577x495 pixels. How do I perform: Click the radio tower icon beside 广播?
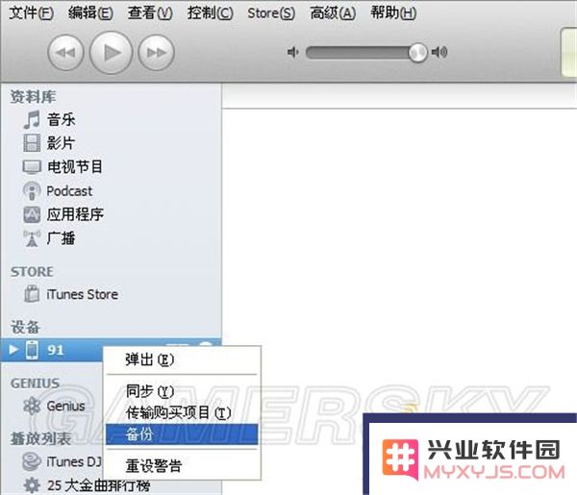pyautogui.click(x=32, y=238)
